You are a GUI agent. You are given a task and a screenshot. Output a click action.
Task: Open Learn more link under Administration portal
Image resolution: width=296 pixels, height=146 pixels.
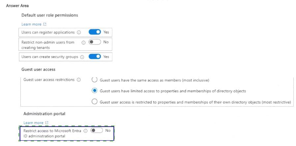(x=33, y=123)
